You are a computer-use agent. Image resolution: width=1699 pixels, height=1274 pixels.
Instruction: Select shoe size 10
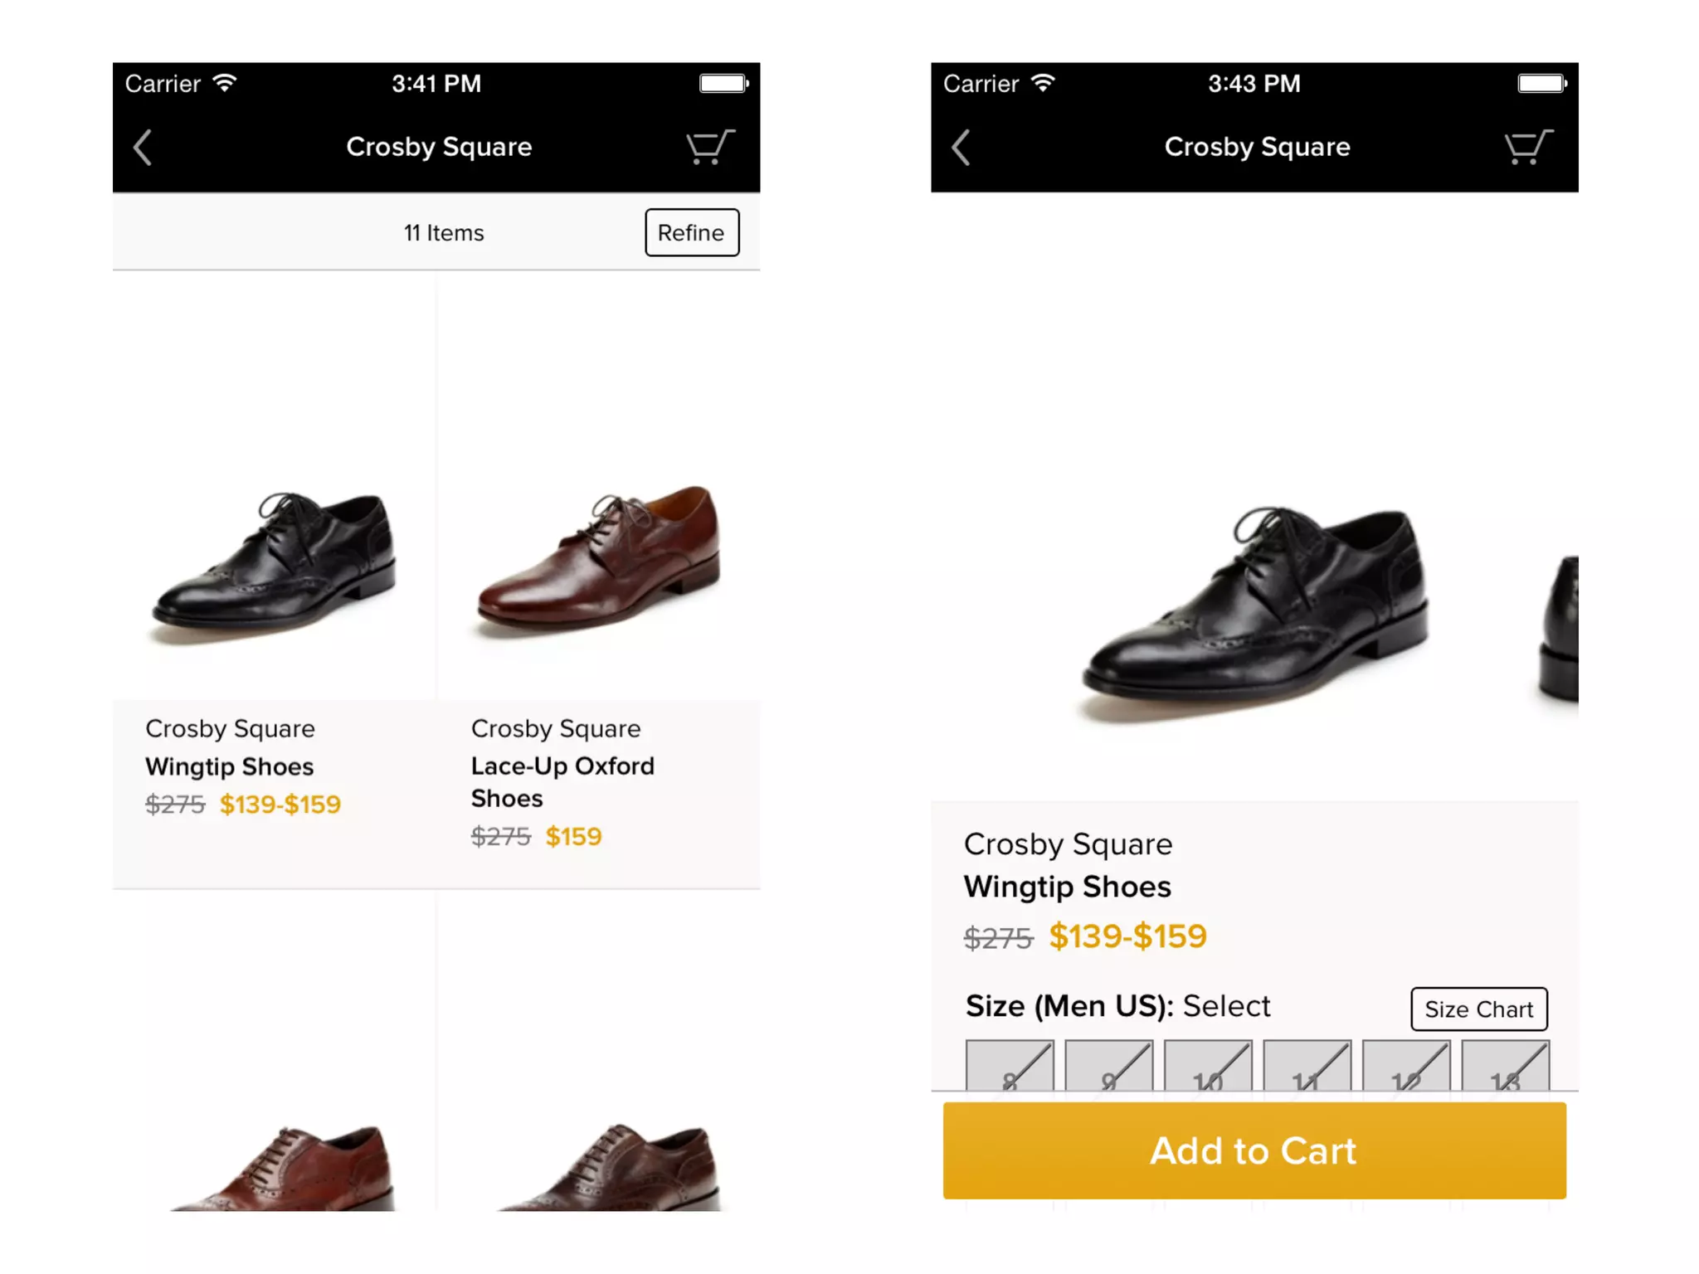point(1208,1067)
